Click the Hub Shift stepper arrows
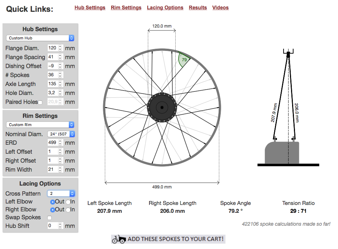 (x=60, y=226)
